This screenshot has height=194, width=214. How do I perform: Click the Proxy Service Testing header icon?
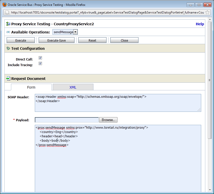click(8, 24)
